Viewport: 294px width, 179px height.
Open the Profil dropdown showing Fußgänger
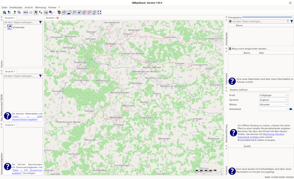coord(274,95)
